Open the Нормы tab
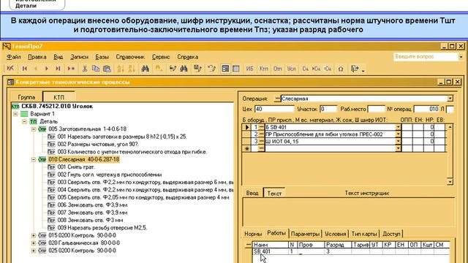 253,234
